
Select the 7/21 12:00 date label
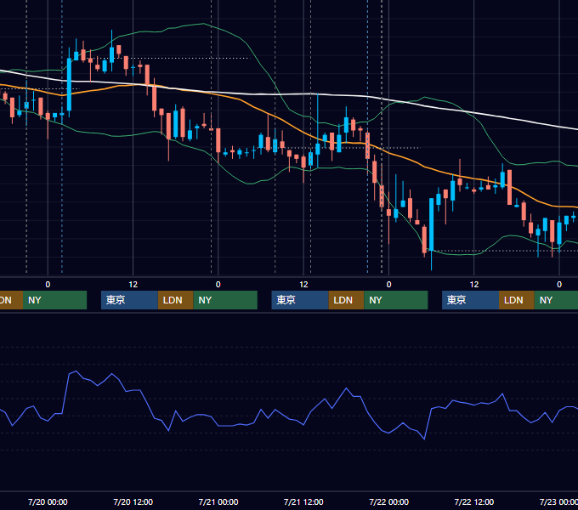pyautogui.click(x=303, y=501)
